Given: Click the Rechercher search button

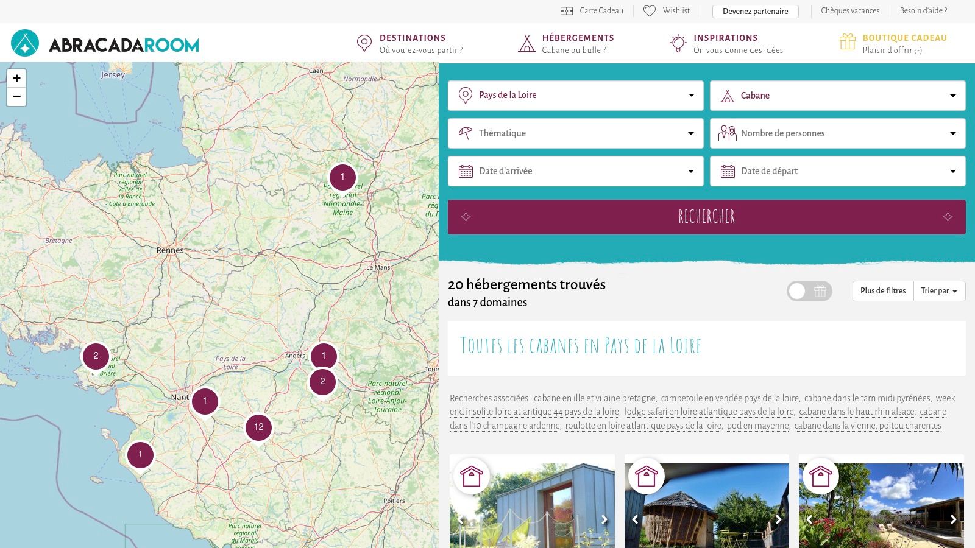Looking at the screenshot, I should (707, 217).
